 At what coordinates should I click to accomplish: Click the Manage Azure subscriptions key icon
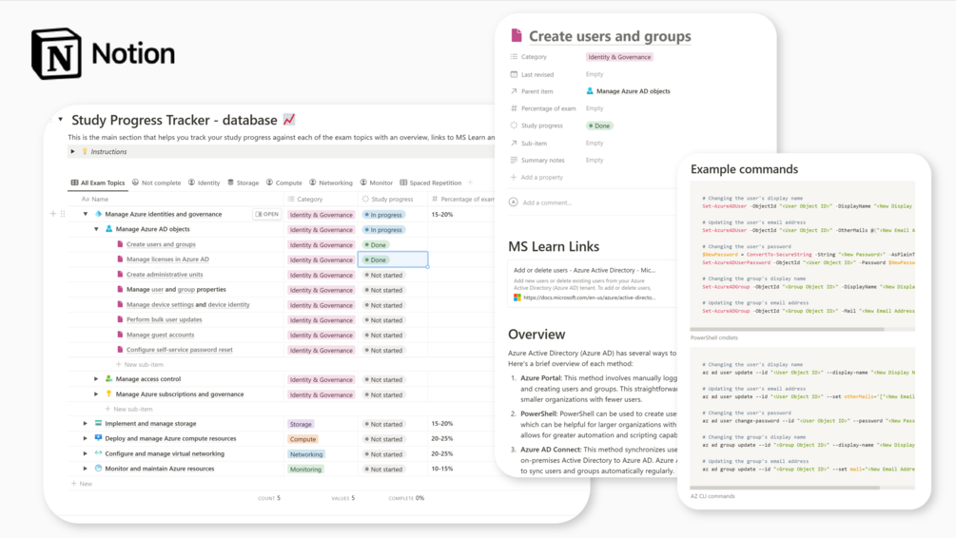[109, 394]
